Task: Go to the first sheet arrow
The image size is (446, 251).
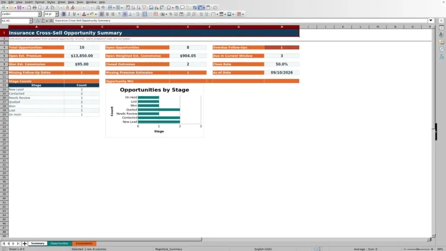Action: [3, 243]
